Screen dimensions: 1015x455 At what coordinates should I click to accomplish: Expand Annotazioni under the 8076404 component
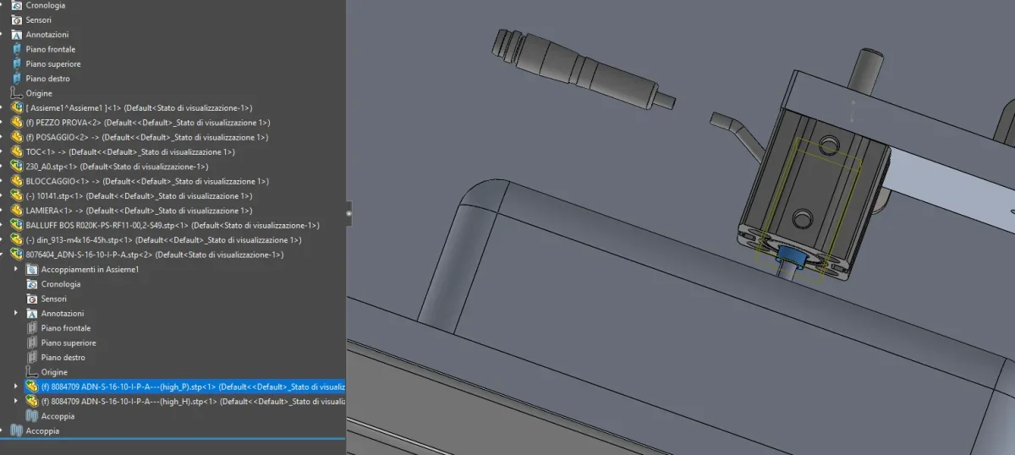coord(16,313)
